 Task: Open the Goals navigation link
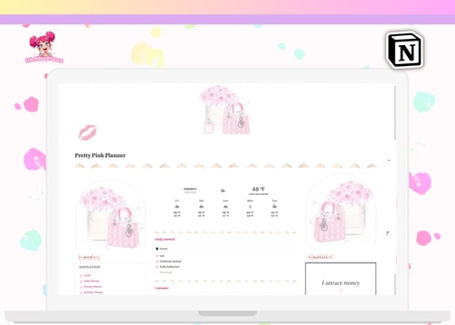point(88,275)
